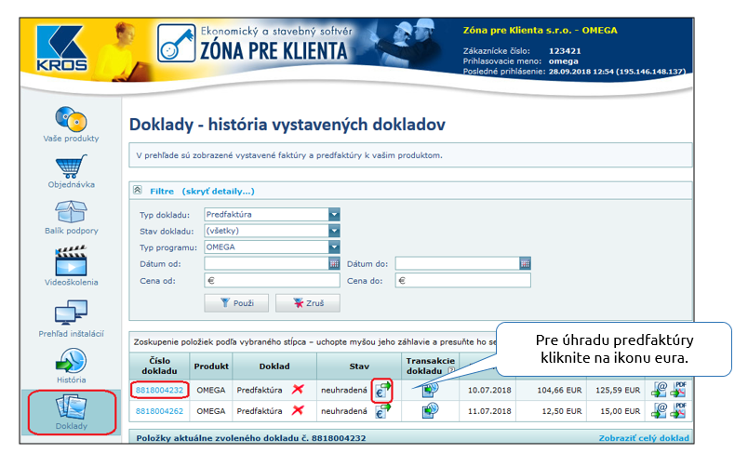Click red X icon in row 8818004262
Viewport: 748px width, 453px height.
click(298, 410)
